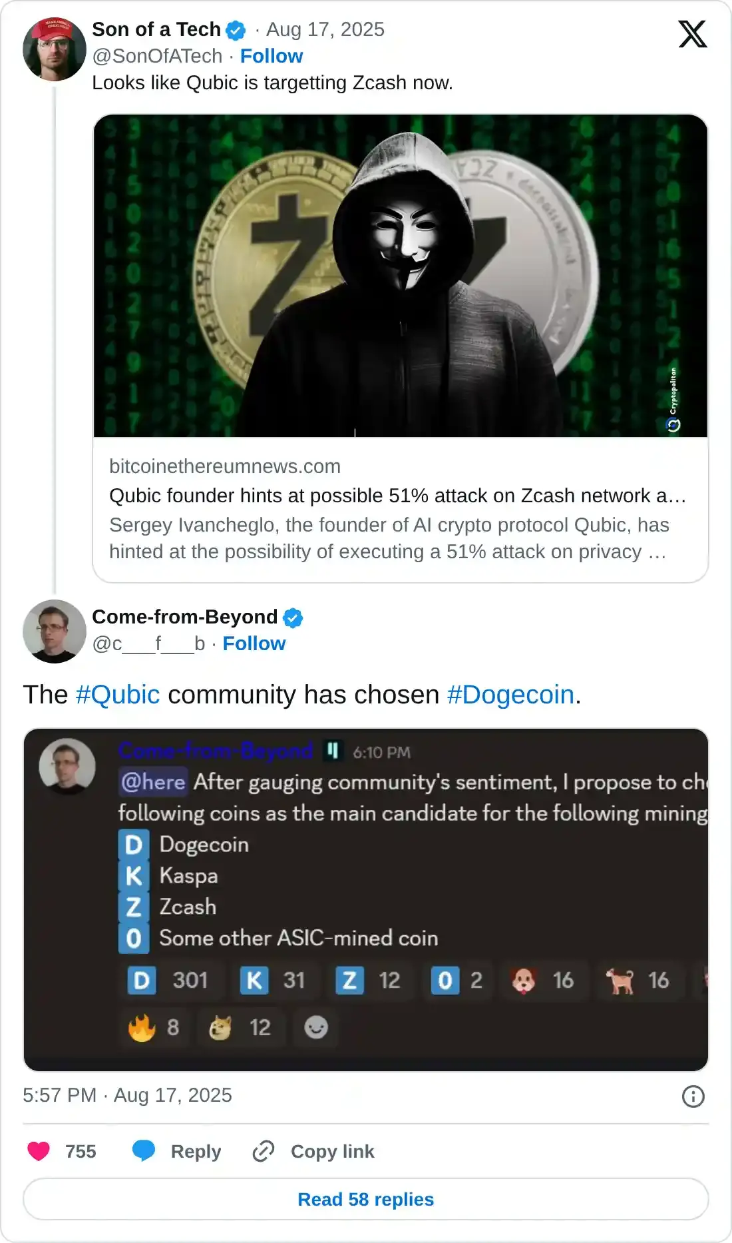Open the Discord poll screenshot image
This screenshot has width=732, height=1243.
click(366, 899)
